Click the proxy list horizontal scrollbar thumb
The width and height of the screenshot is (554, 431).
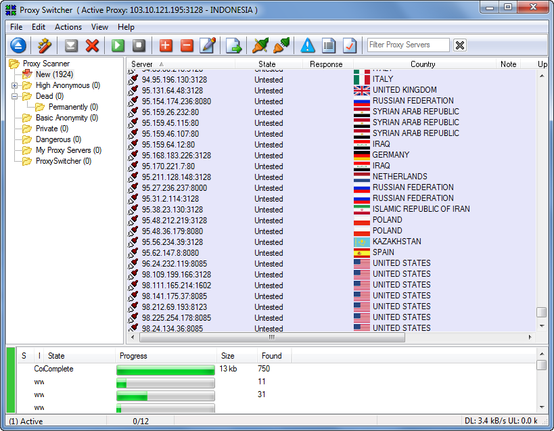pos(272,338)
